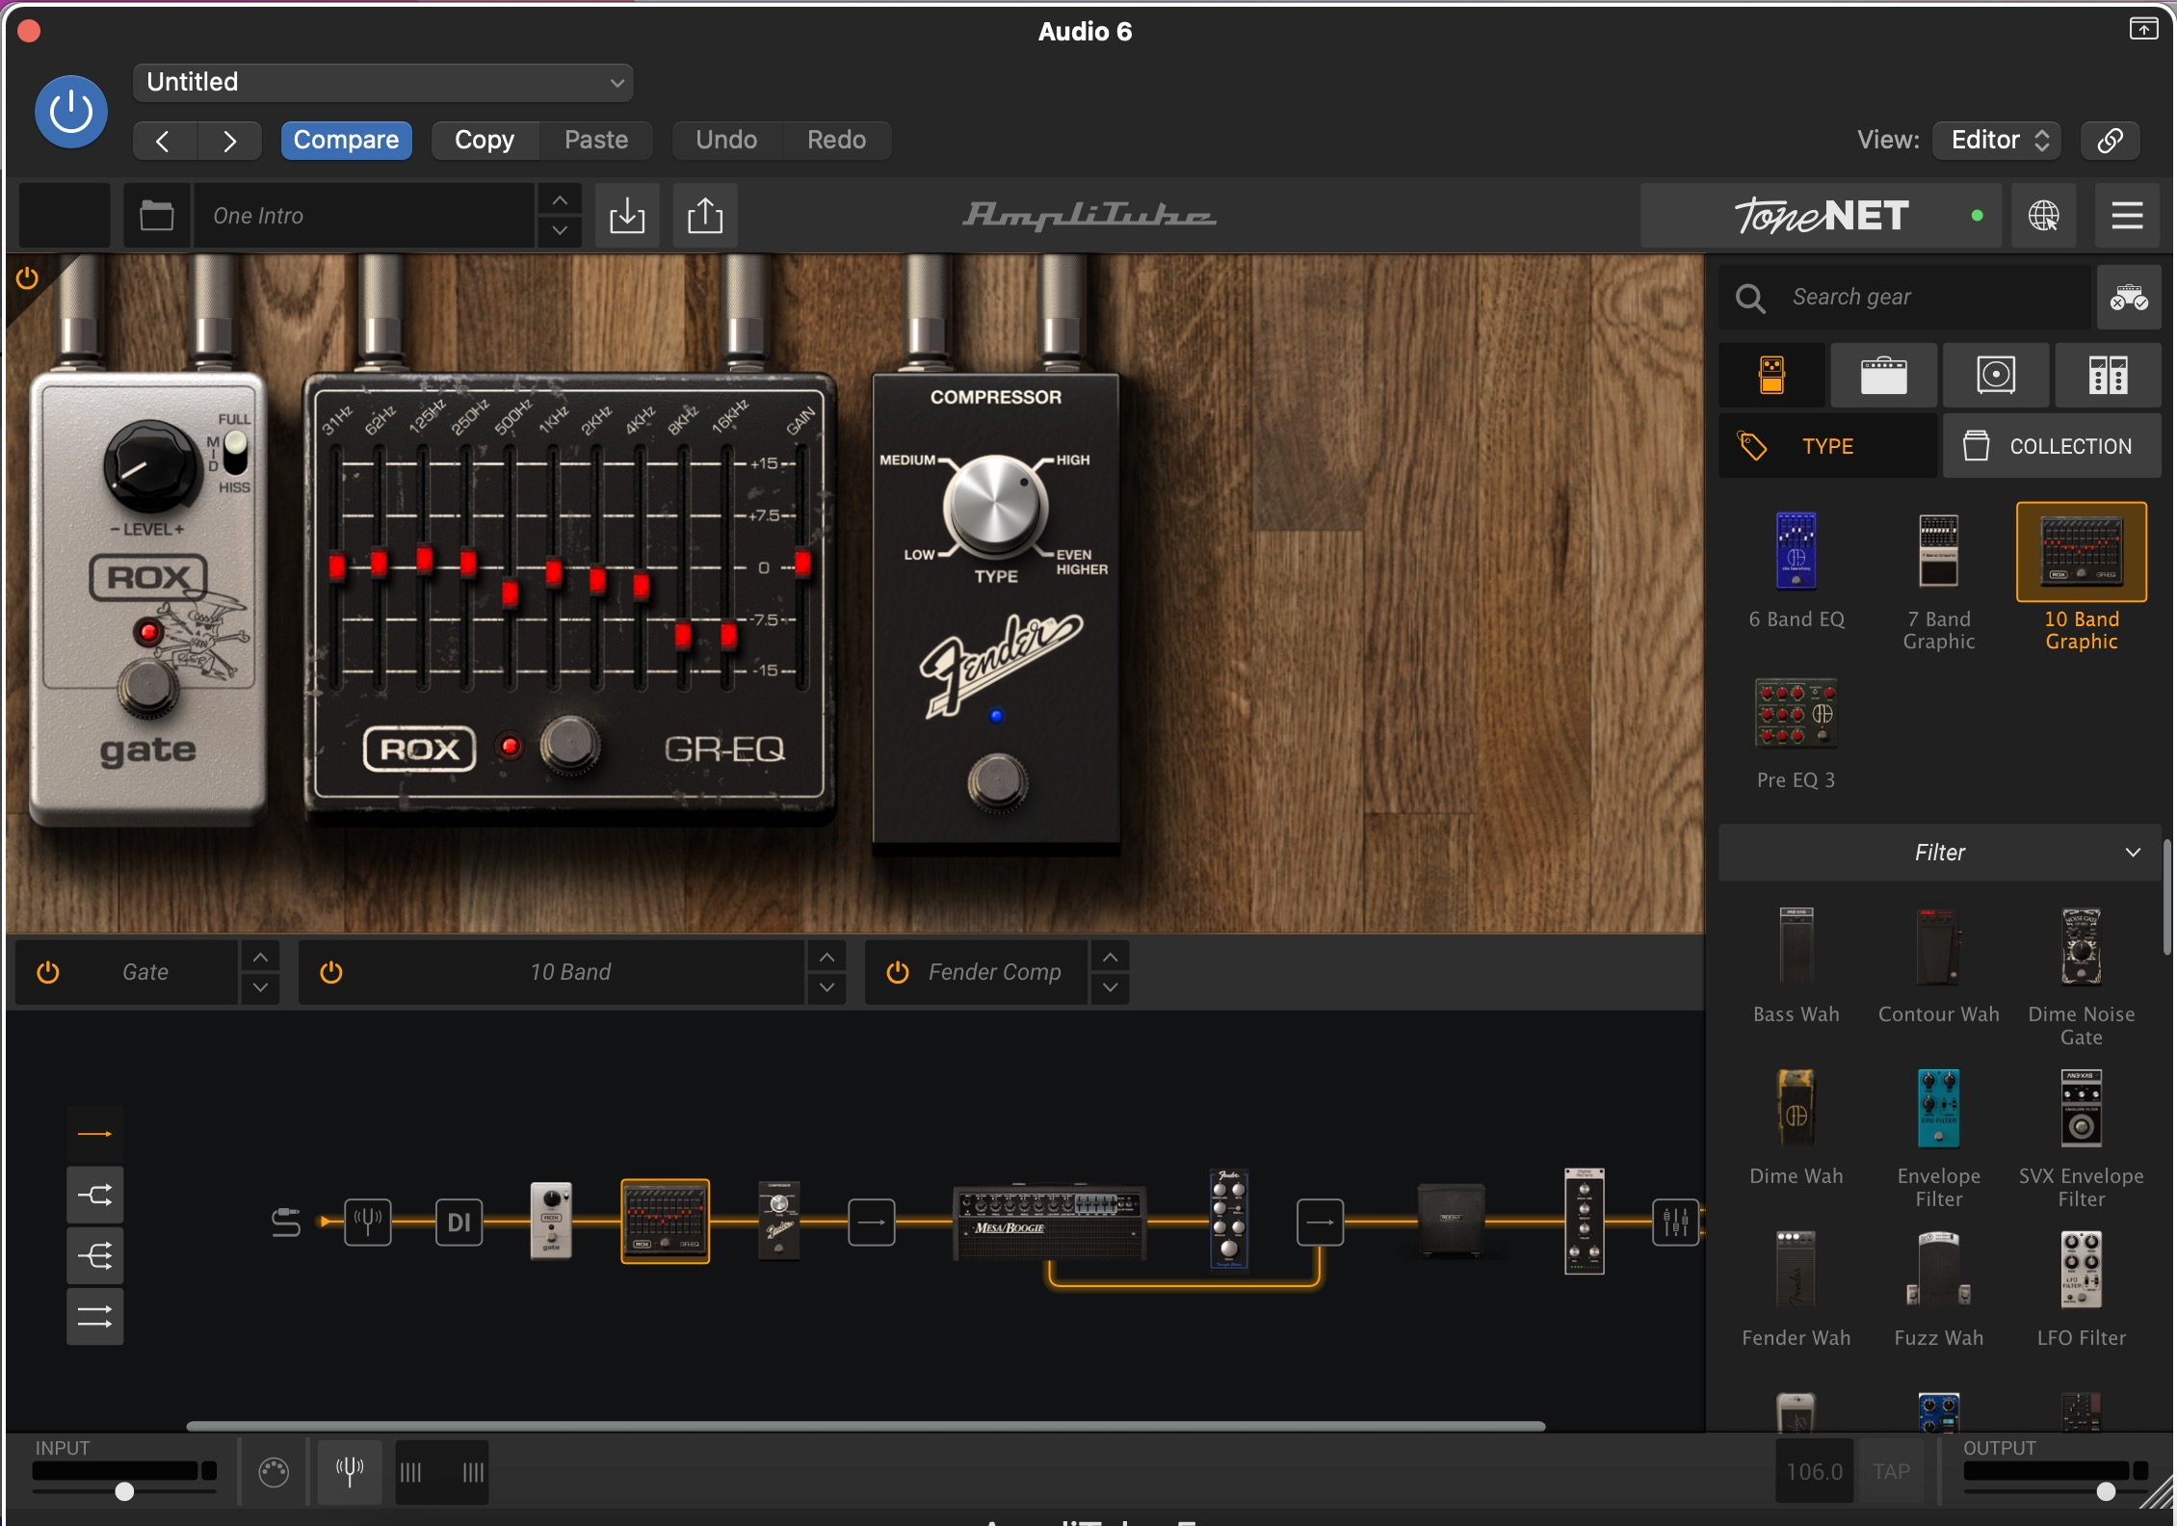Open the Gate slot model down arrow
This screenshot has width=2177, height=1526.
pos(260,988)
